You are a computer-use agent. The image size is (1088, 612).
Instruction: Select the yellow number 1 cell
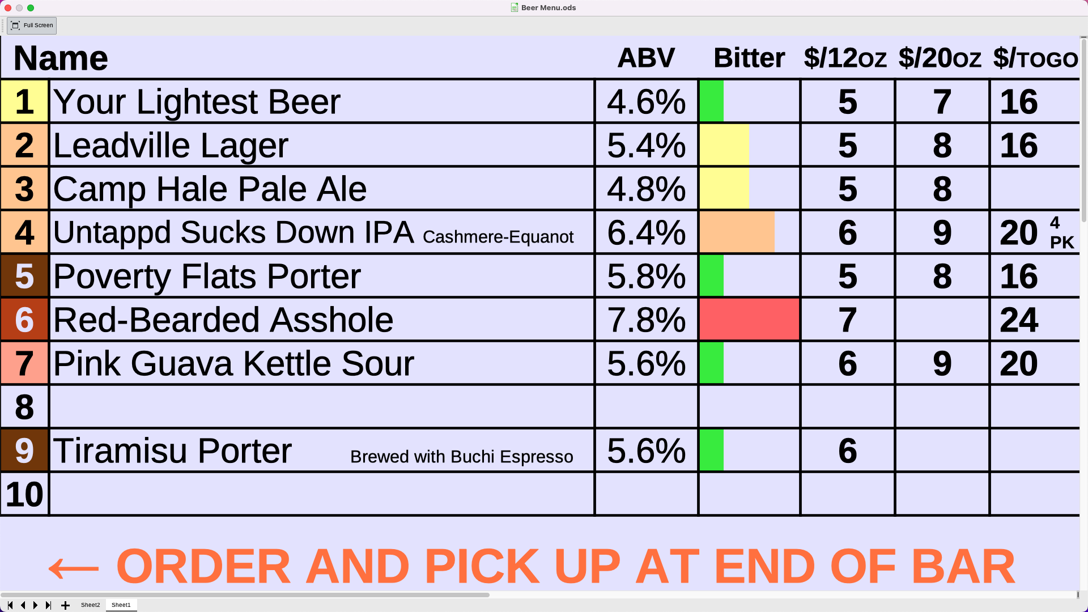tap(24, 101)
